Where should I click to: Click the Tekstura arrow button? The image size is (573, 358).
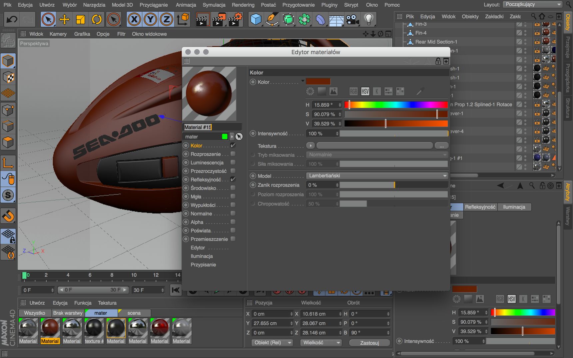pyautogui.click(x=310, y=146)
